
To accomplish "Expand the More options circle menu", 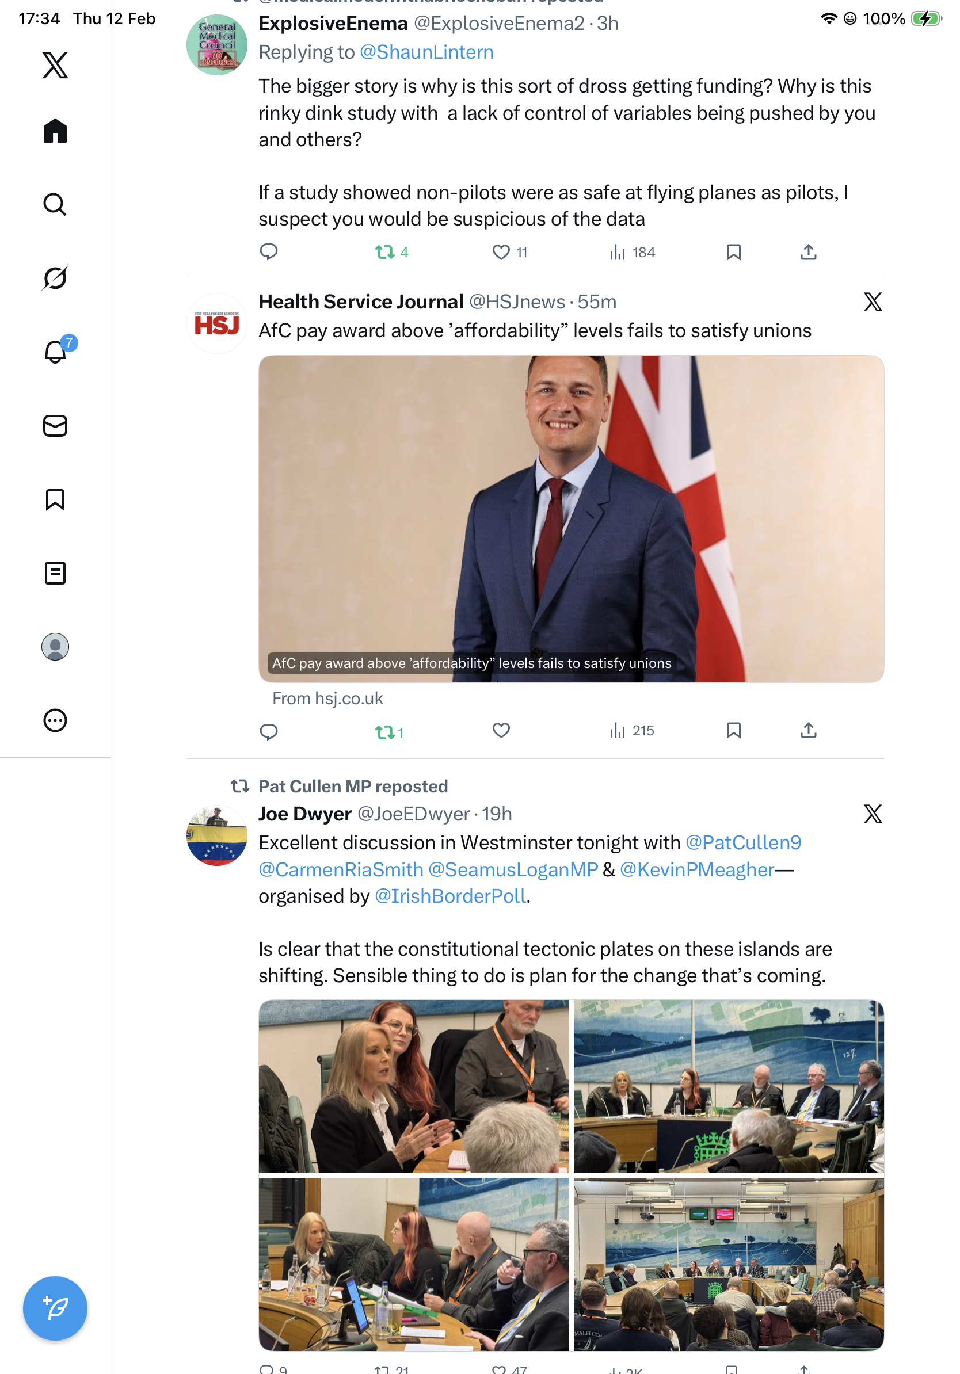I will tap(55, 720).
